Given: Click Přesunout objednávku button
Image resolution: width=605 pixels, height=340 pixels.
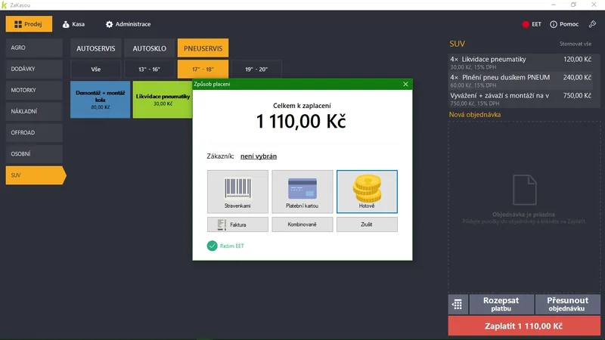Looking at the screenshot, I should (x=568, y=304).
